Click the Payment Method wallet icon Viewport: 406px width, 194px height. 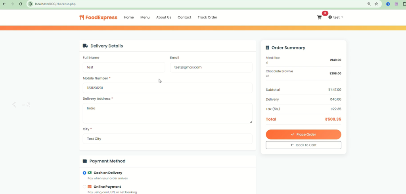click(x=85, y=161)
